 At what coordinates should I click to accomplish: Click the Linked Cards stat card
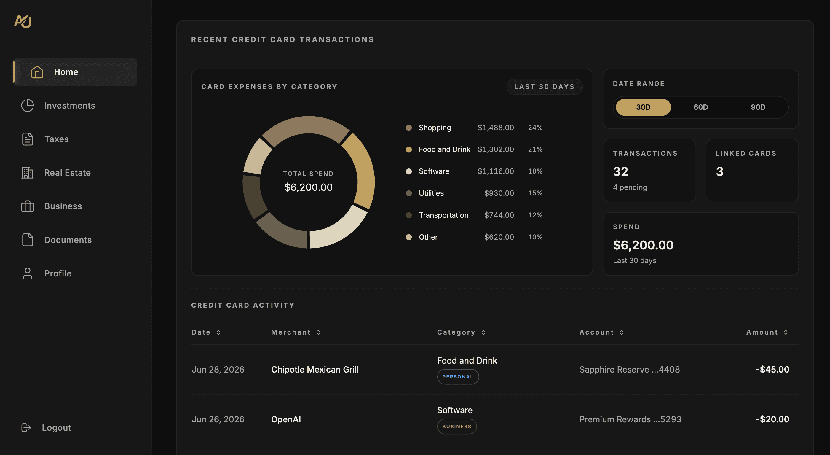click(x=752, y=170)
